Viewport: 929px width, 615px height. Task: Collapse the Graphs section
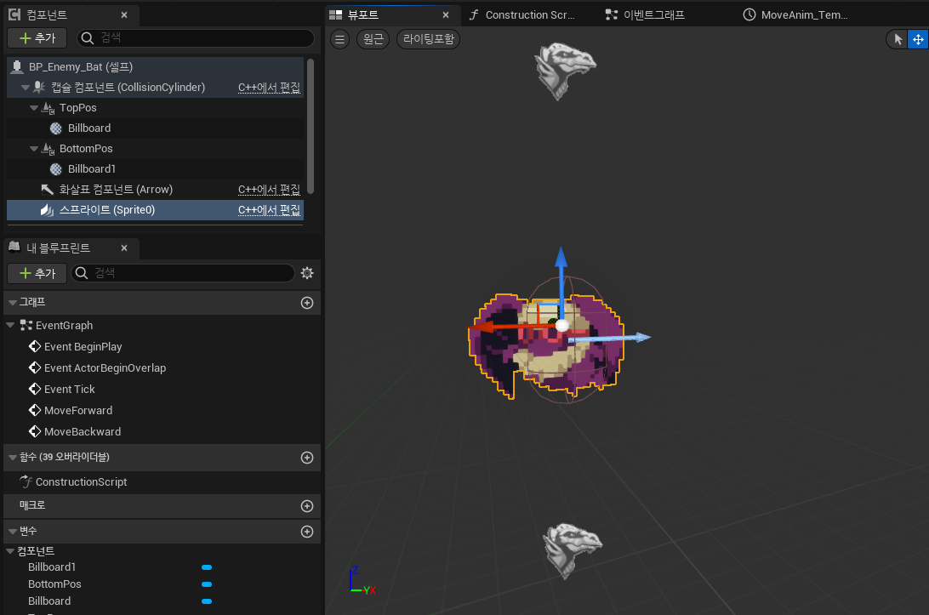[x=13, y=303]
